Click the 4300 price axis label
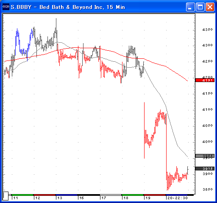The image size is (217, 203). pyautogui.click(x=207, y=45)
